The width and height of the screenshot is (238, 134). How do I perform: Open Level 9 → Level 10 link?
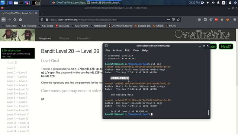tap(17, 110)
